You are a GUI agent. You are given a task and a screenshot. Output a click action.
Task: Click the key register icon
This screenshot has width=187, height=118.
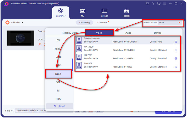coord(153,3)
